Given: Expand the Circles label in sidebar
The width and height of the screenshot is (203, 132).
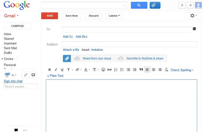Looking at the screenshot, I should click(x=2, y=59).
